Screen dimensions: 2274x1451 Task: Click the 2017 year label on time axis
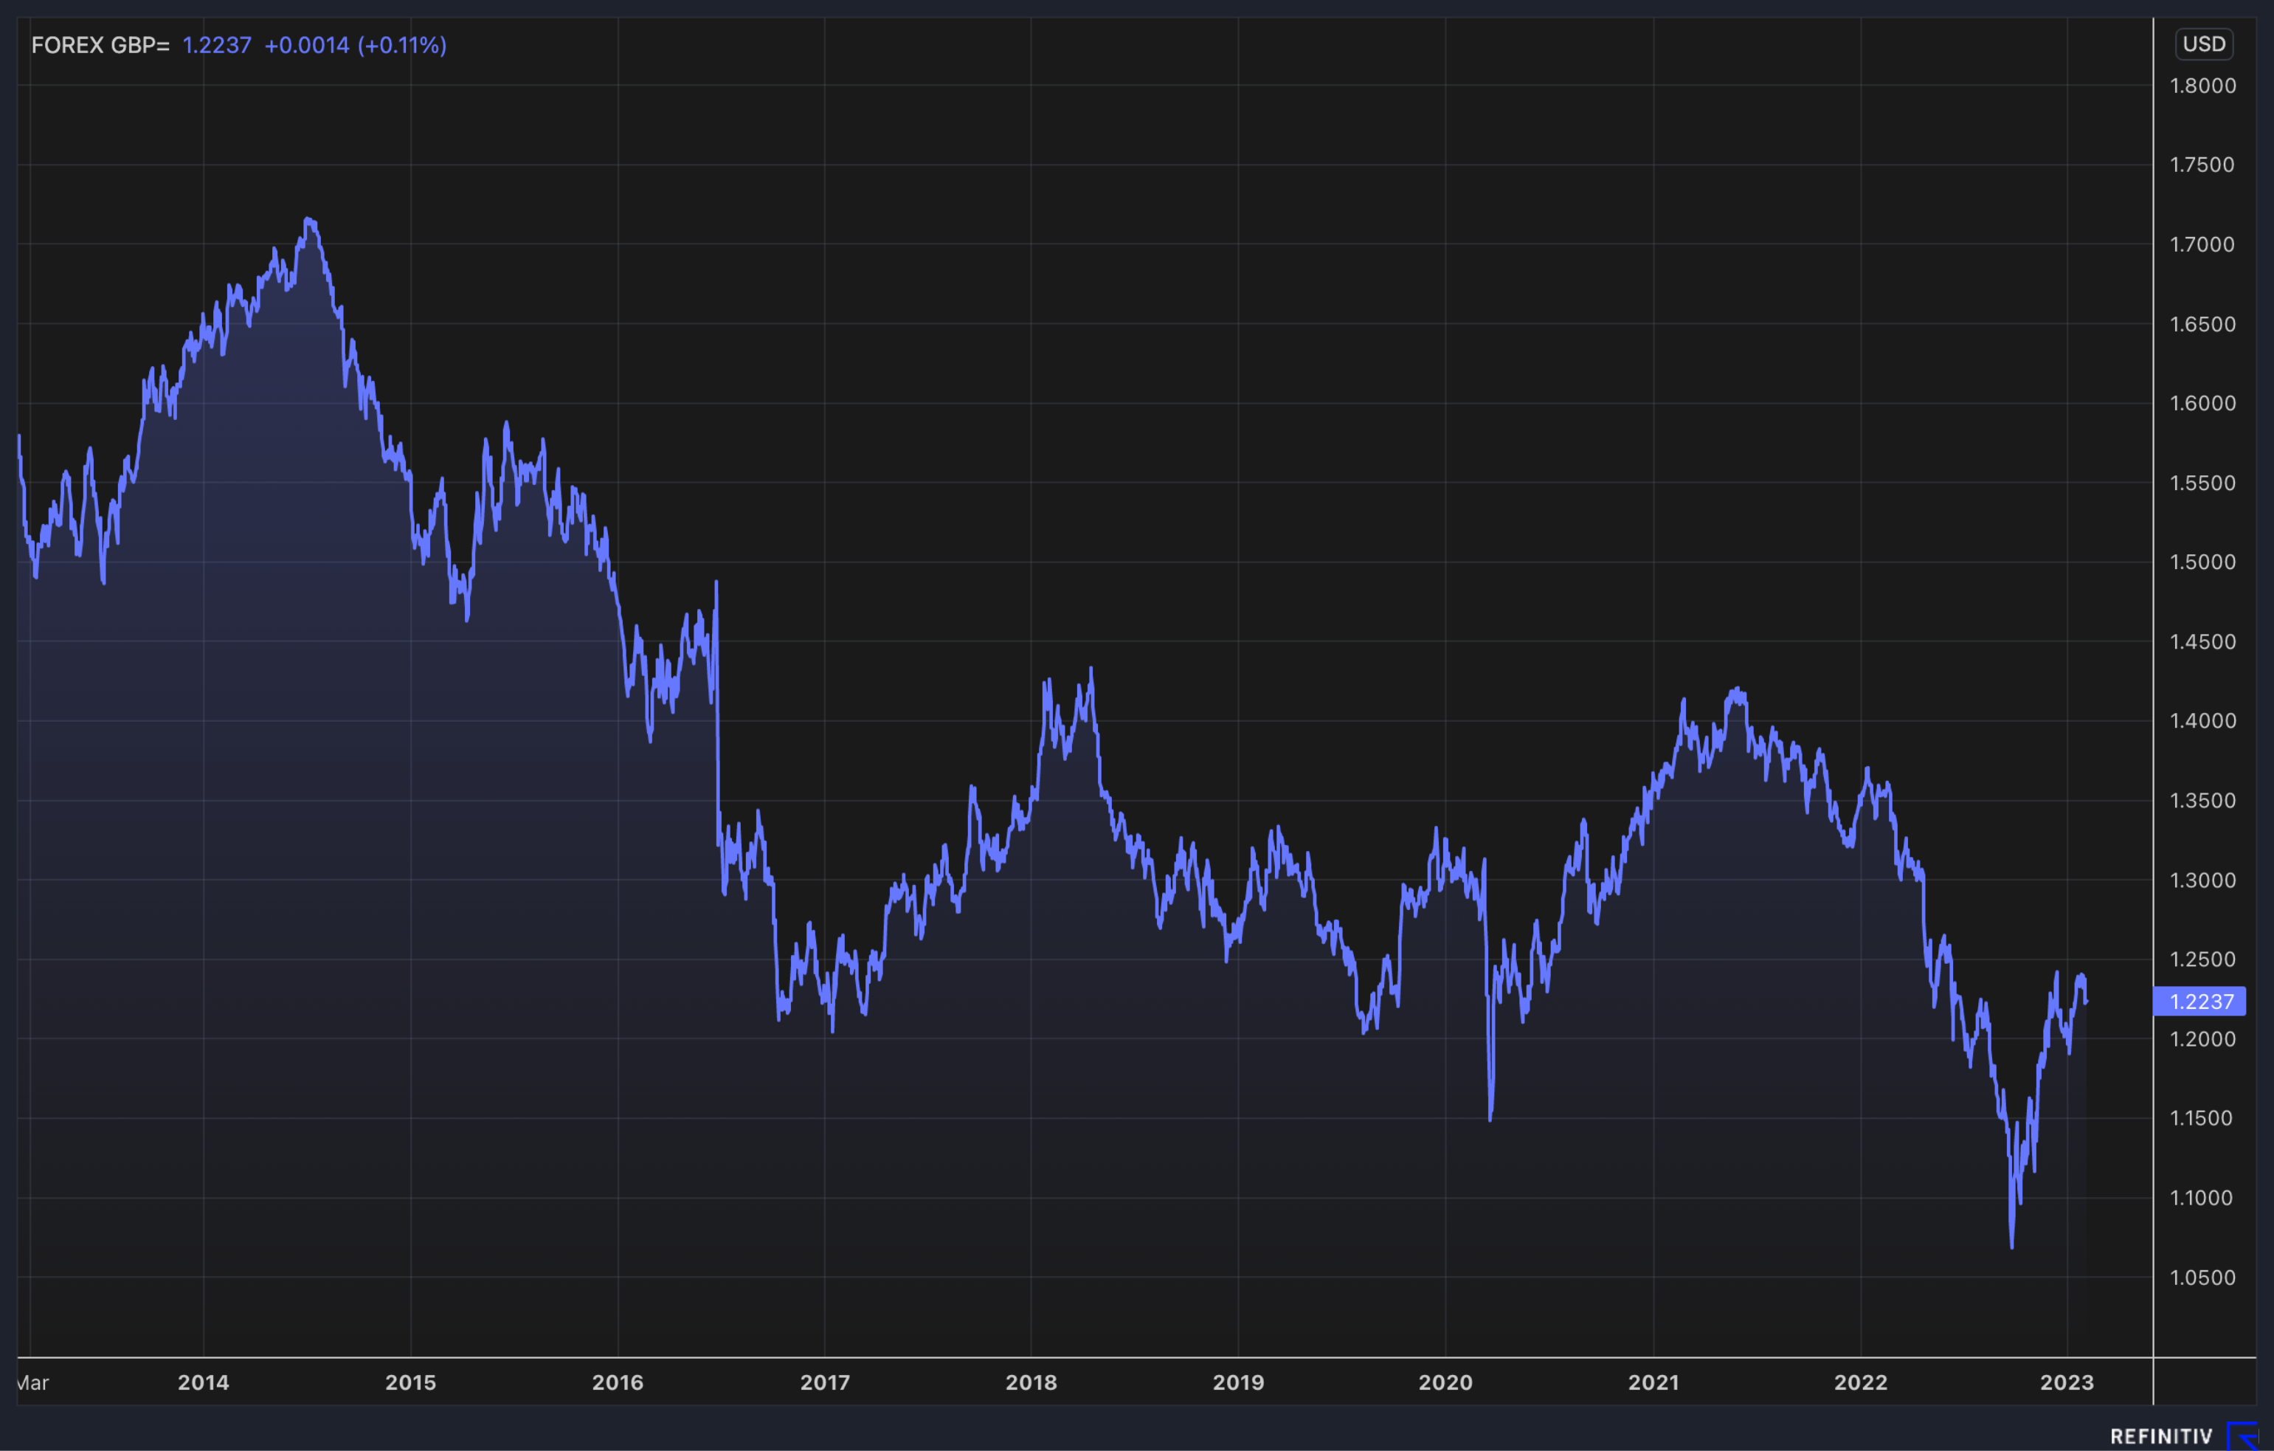click(824, 1382)
